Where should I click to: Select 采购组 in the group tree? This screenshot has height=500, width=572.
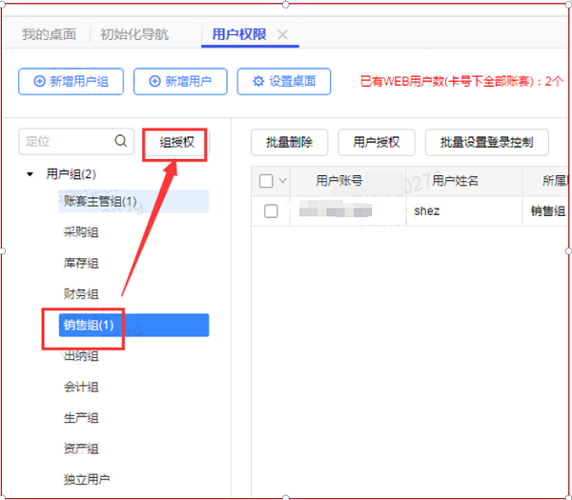pos(81,231)
